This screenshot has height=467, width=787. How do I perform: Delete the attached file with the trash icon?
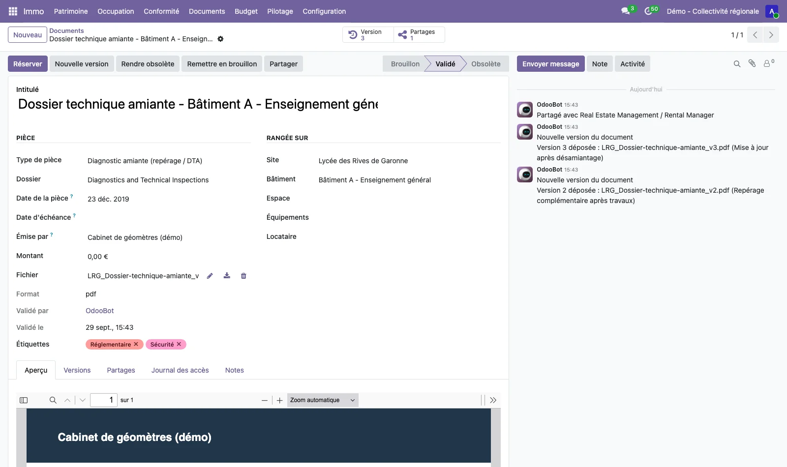click(243, 276)
